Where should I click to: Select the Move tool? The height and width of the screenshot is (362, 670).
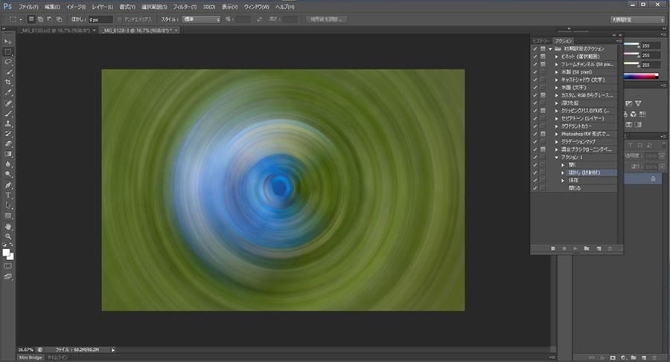click(x=8, y=41)
